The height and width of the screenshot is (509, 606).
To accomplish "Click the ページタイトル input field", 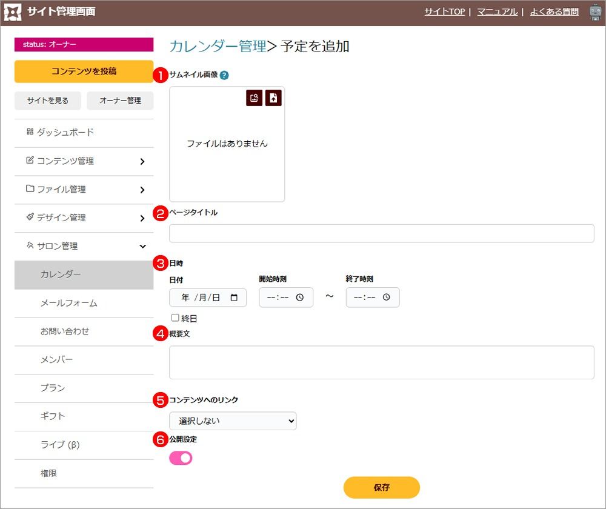I will 381,233.
